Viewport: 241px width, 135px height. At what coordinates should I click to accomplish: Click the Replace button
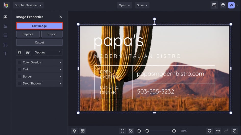click(x=28, y=34)
